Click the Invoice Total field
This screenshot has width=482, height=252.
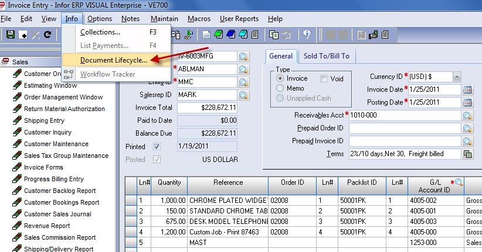coord(207,108)
